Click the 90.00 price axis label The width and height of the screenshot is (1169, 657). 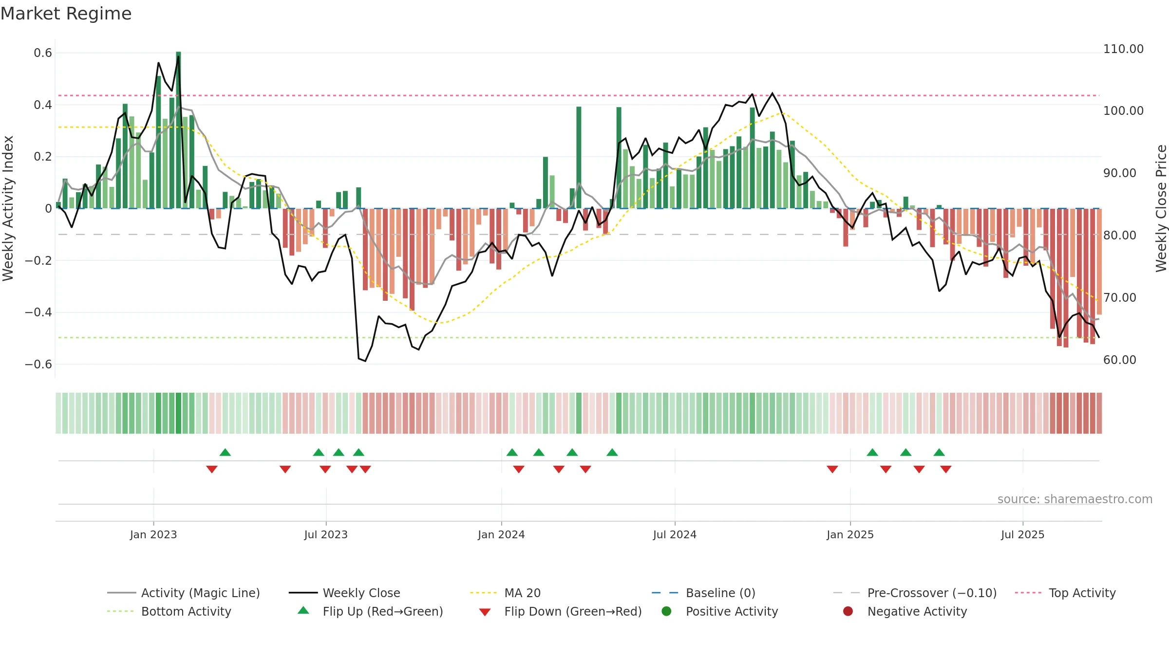point(1120,173)
